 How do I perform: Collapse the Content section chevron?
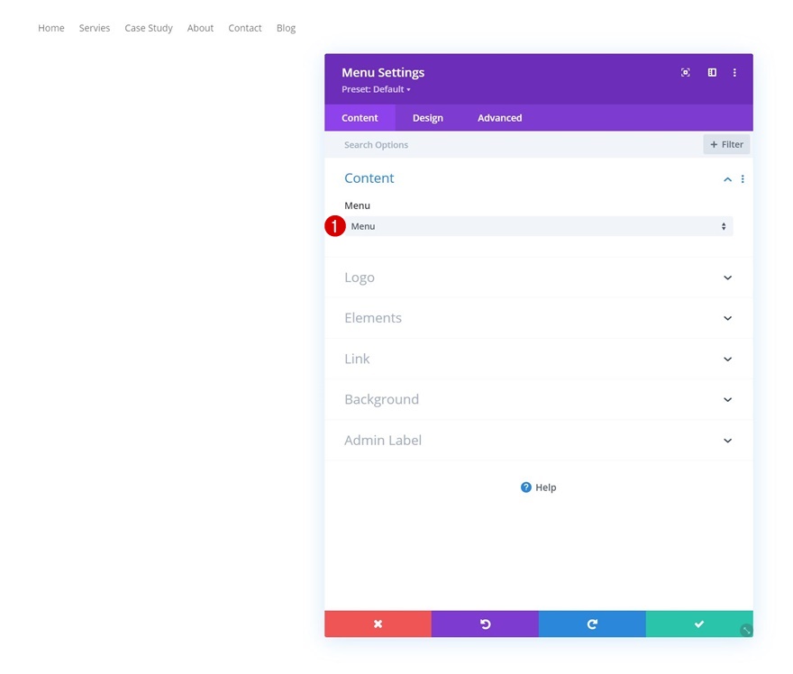click(727, 179)
